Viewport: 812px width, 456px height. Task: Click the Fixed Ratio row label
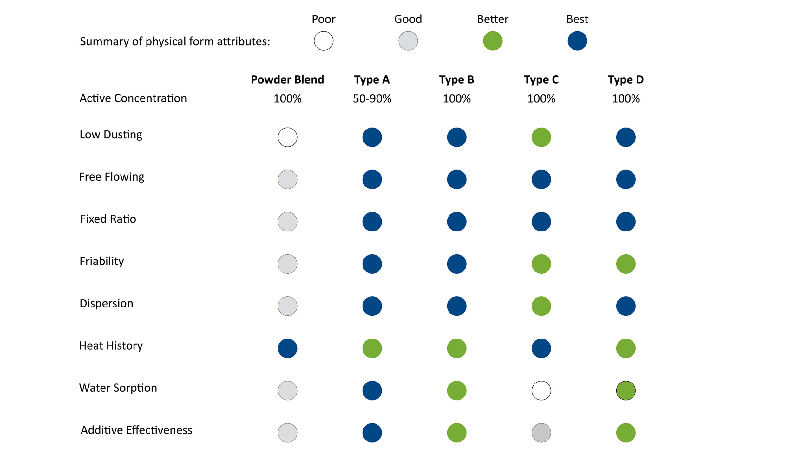[108, 219]
